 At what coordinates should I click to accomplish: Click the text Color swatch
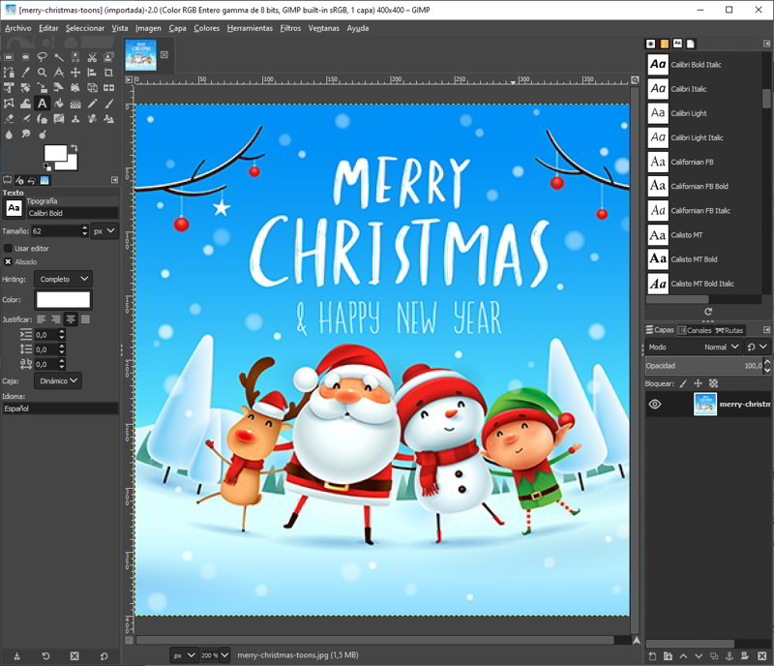(x=63, y=300)
